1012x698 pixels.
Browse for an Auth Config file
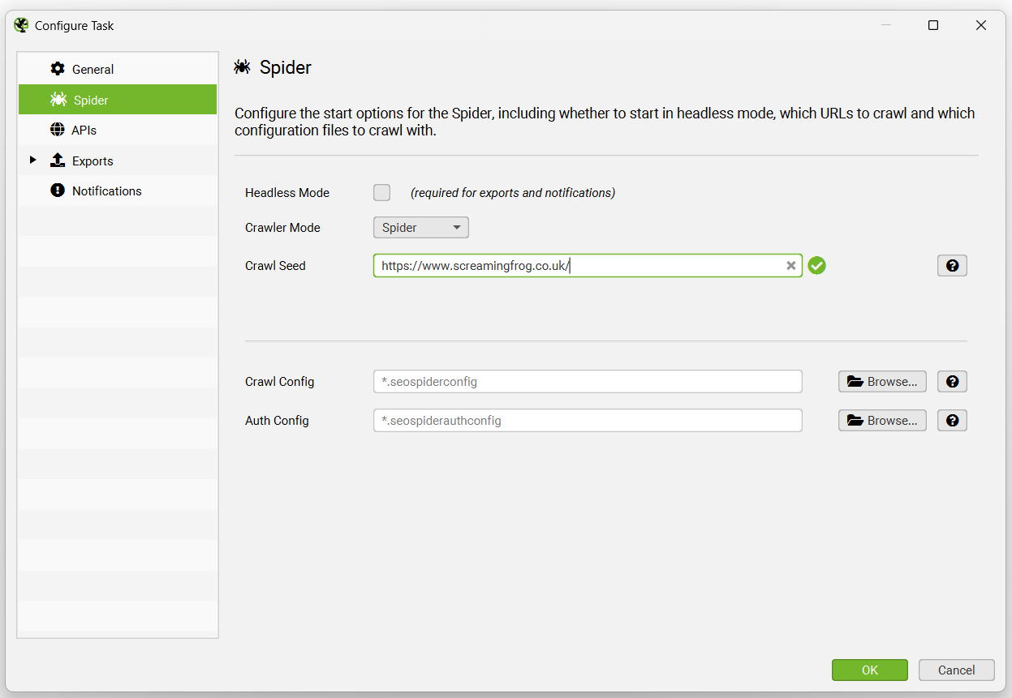coord(882,420)
